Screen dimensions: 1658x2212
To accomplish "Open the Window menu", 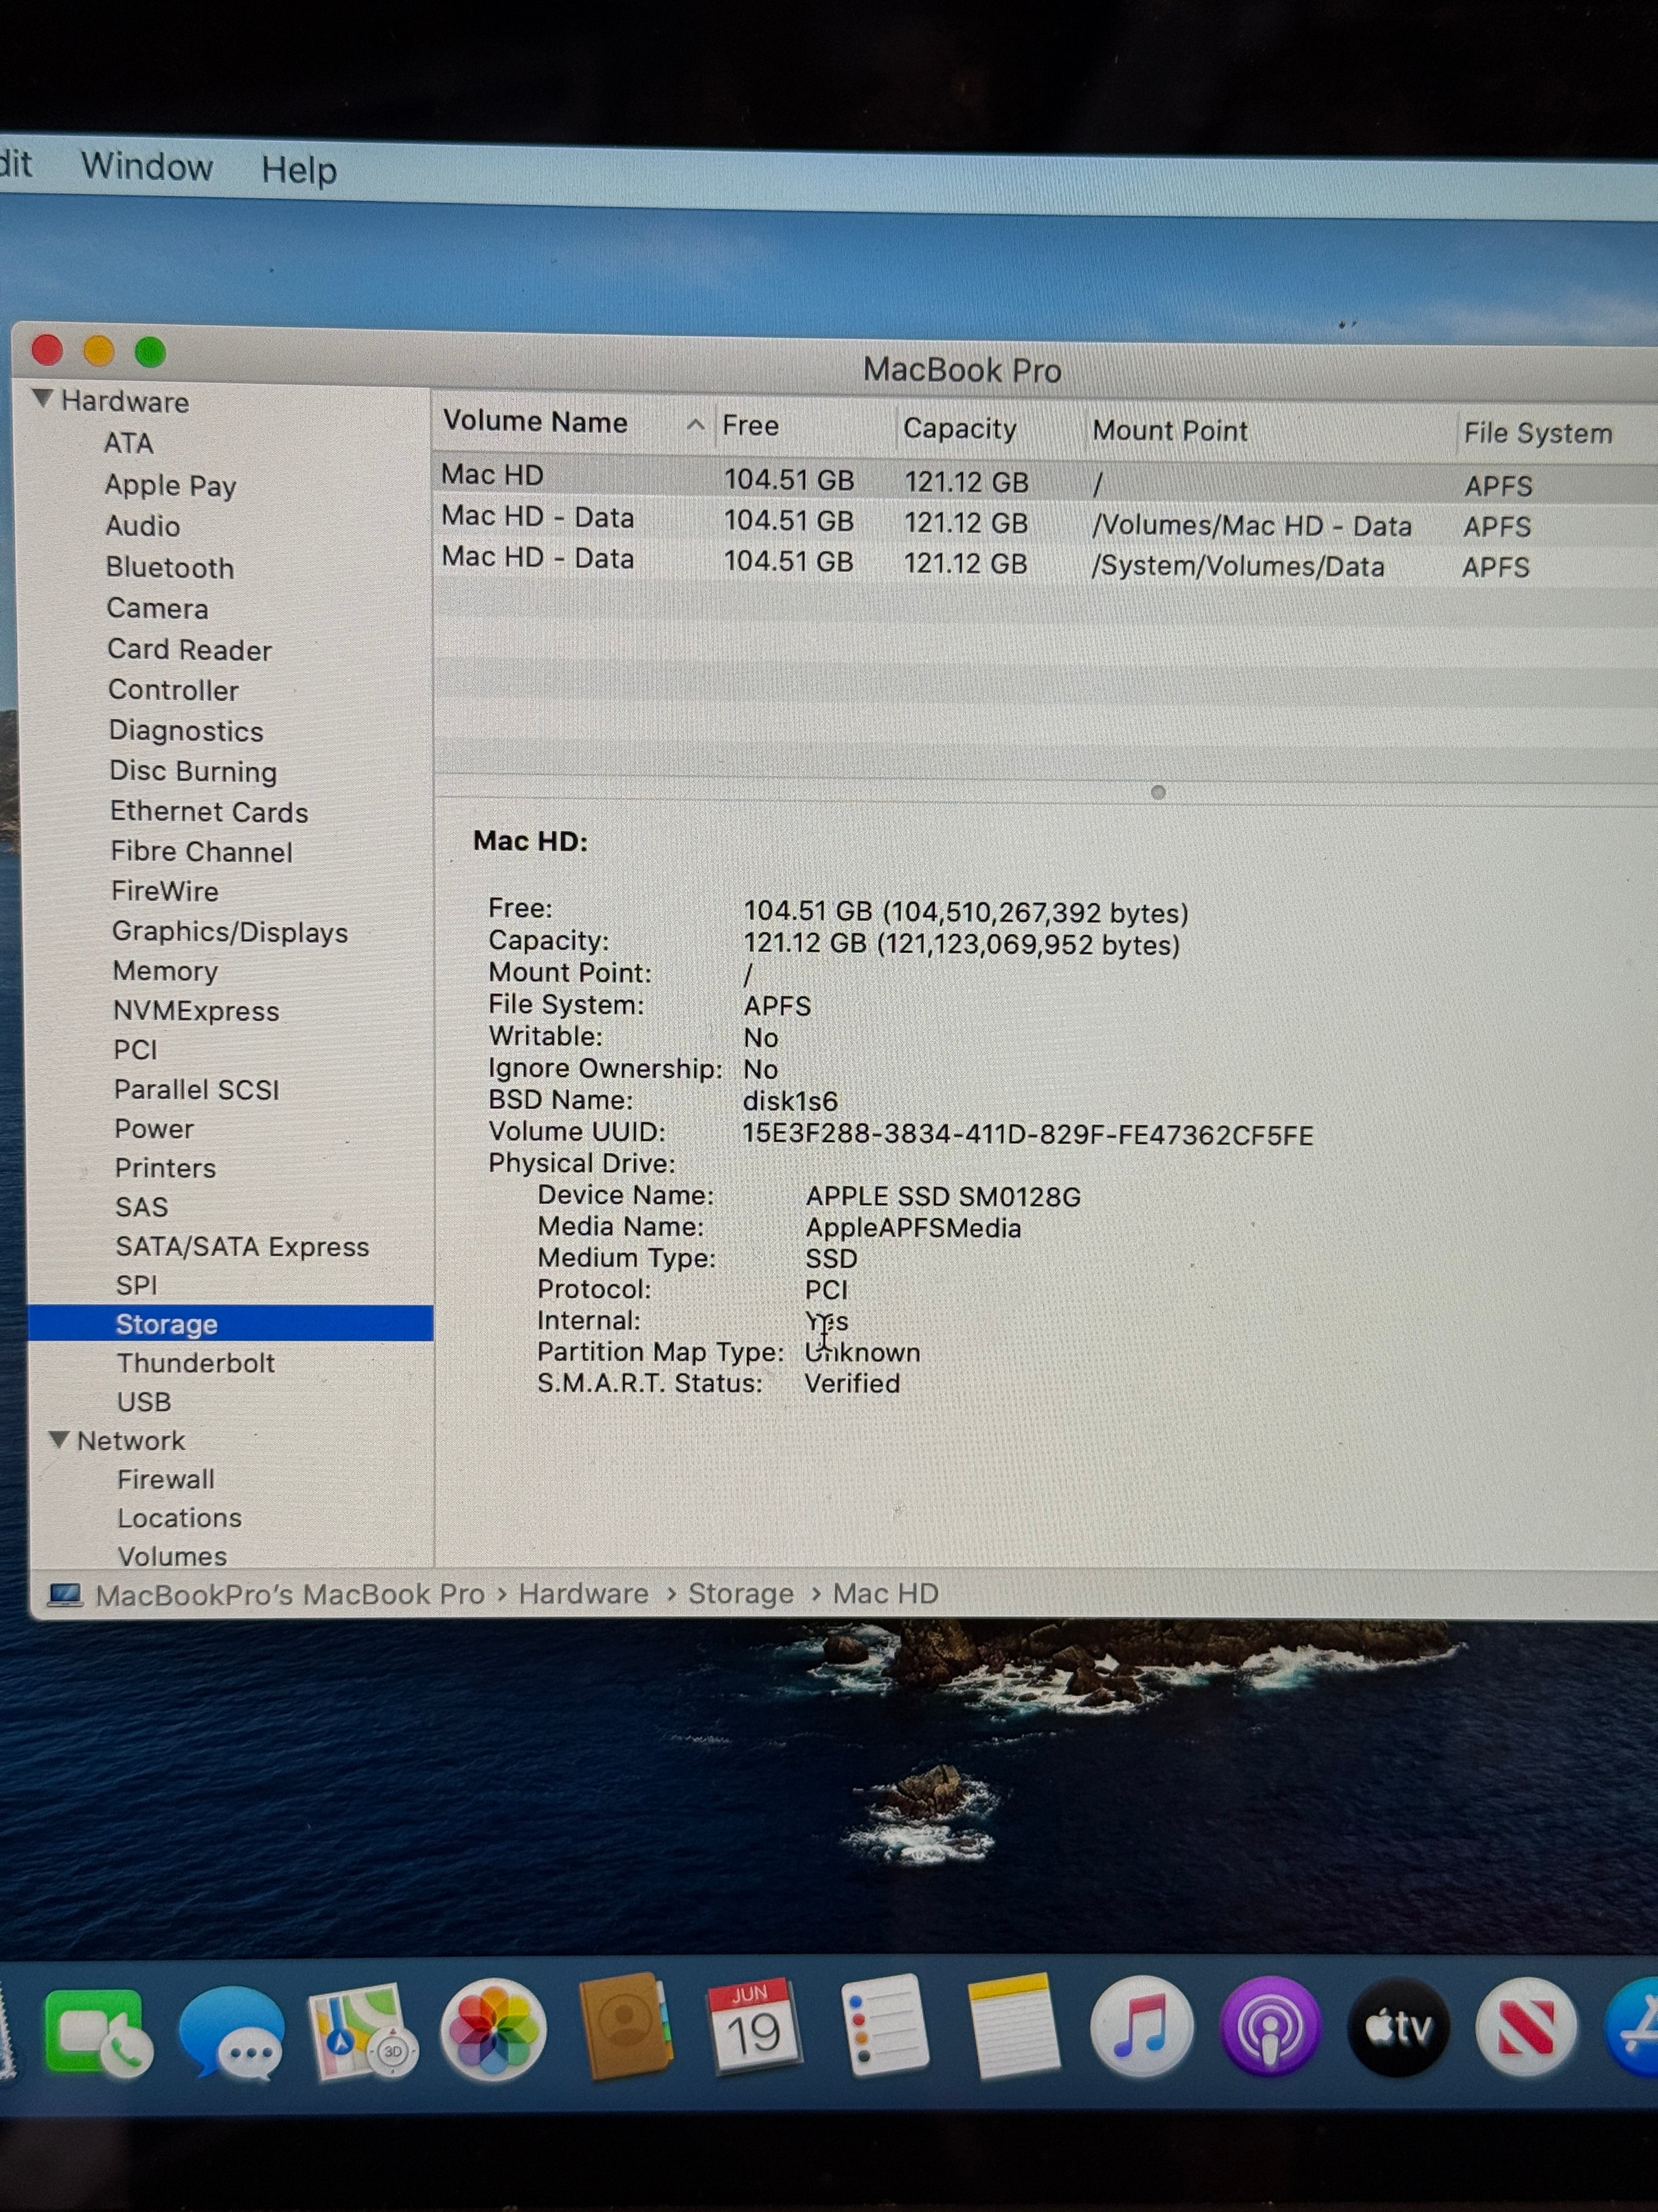I will [x=147, y=166].
